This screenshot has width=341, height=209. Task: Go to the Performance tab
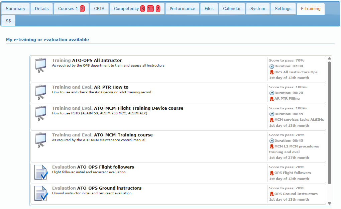click(182, 9)
